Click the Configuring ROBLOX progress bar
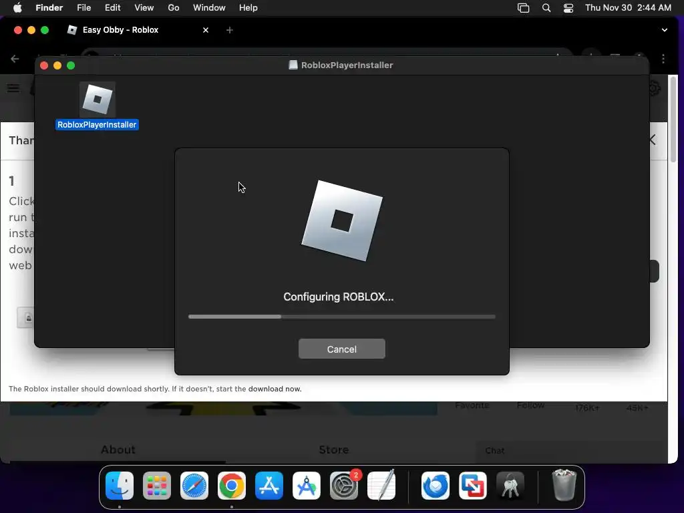The height and width of the screenshot is (513, 684). pos(341,317)
